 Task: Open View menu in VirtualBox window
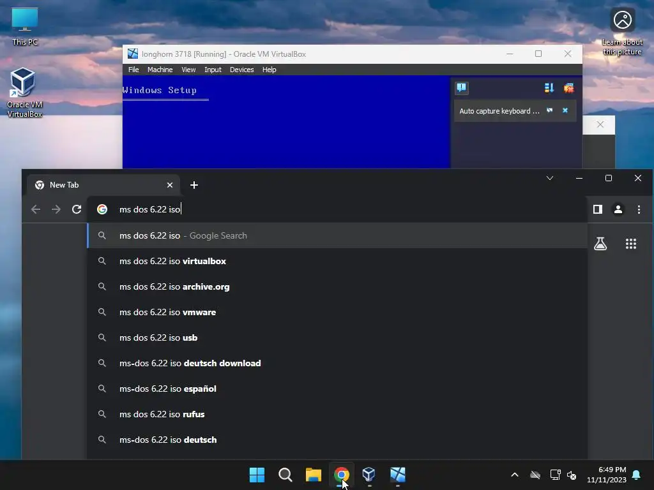point(188,70)
